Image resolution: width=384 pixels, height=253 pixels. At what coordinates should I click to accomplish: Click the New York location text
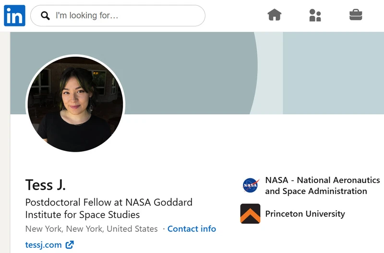(91, 229)
